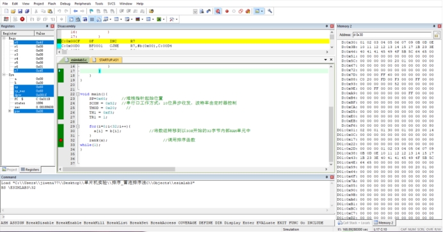Open the Watch Windows dropdown arrow
The image size is (443, 232).
click(x=110, y=19)
